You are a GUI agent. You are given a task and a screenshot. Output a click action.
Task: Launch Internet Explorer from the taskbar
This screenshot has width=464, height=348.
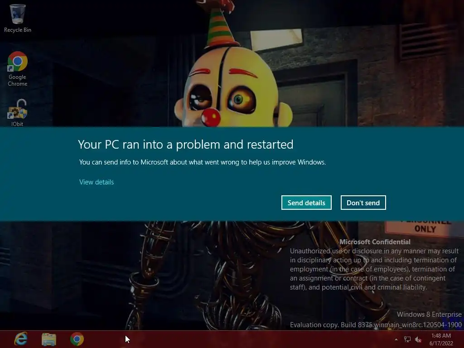(x=21, y=339)
